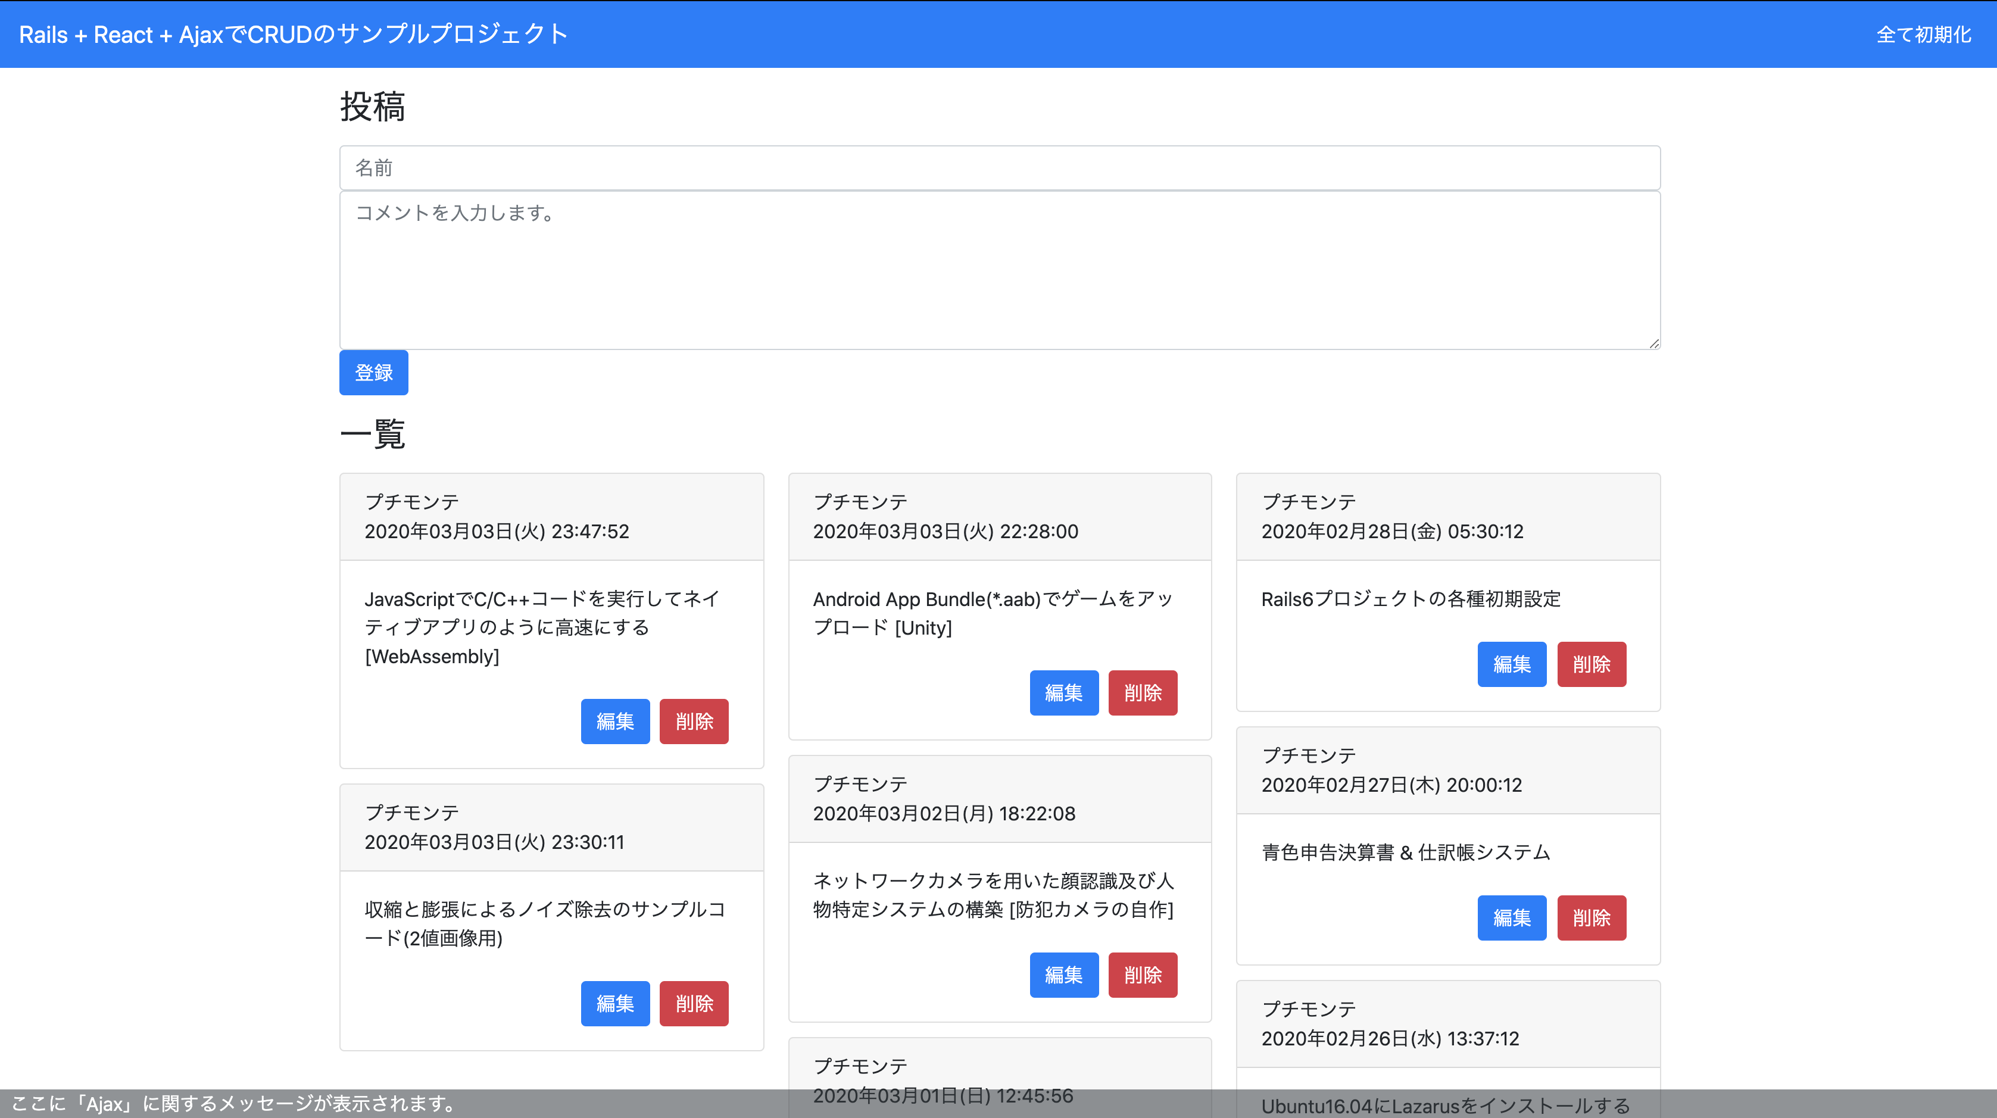Click the 青色申告決算書 & 仕訳帳システム text
Image resolution: width=1997 pixels, height=1118 pixels.
(1406, 853)
